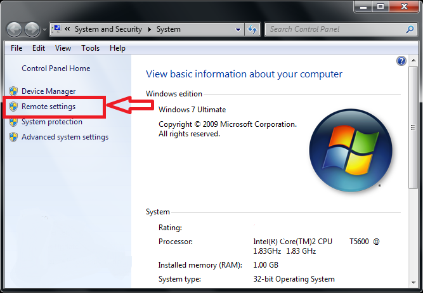Click the shield icon beside Device Manager
The width and height of the screenshot is (423, 293).
point(13,91)
